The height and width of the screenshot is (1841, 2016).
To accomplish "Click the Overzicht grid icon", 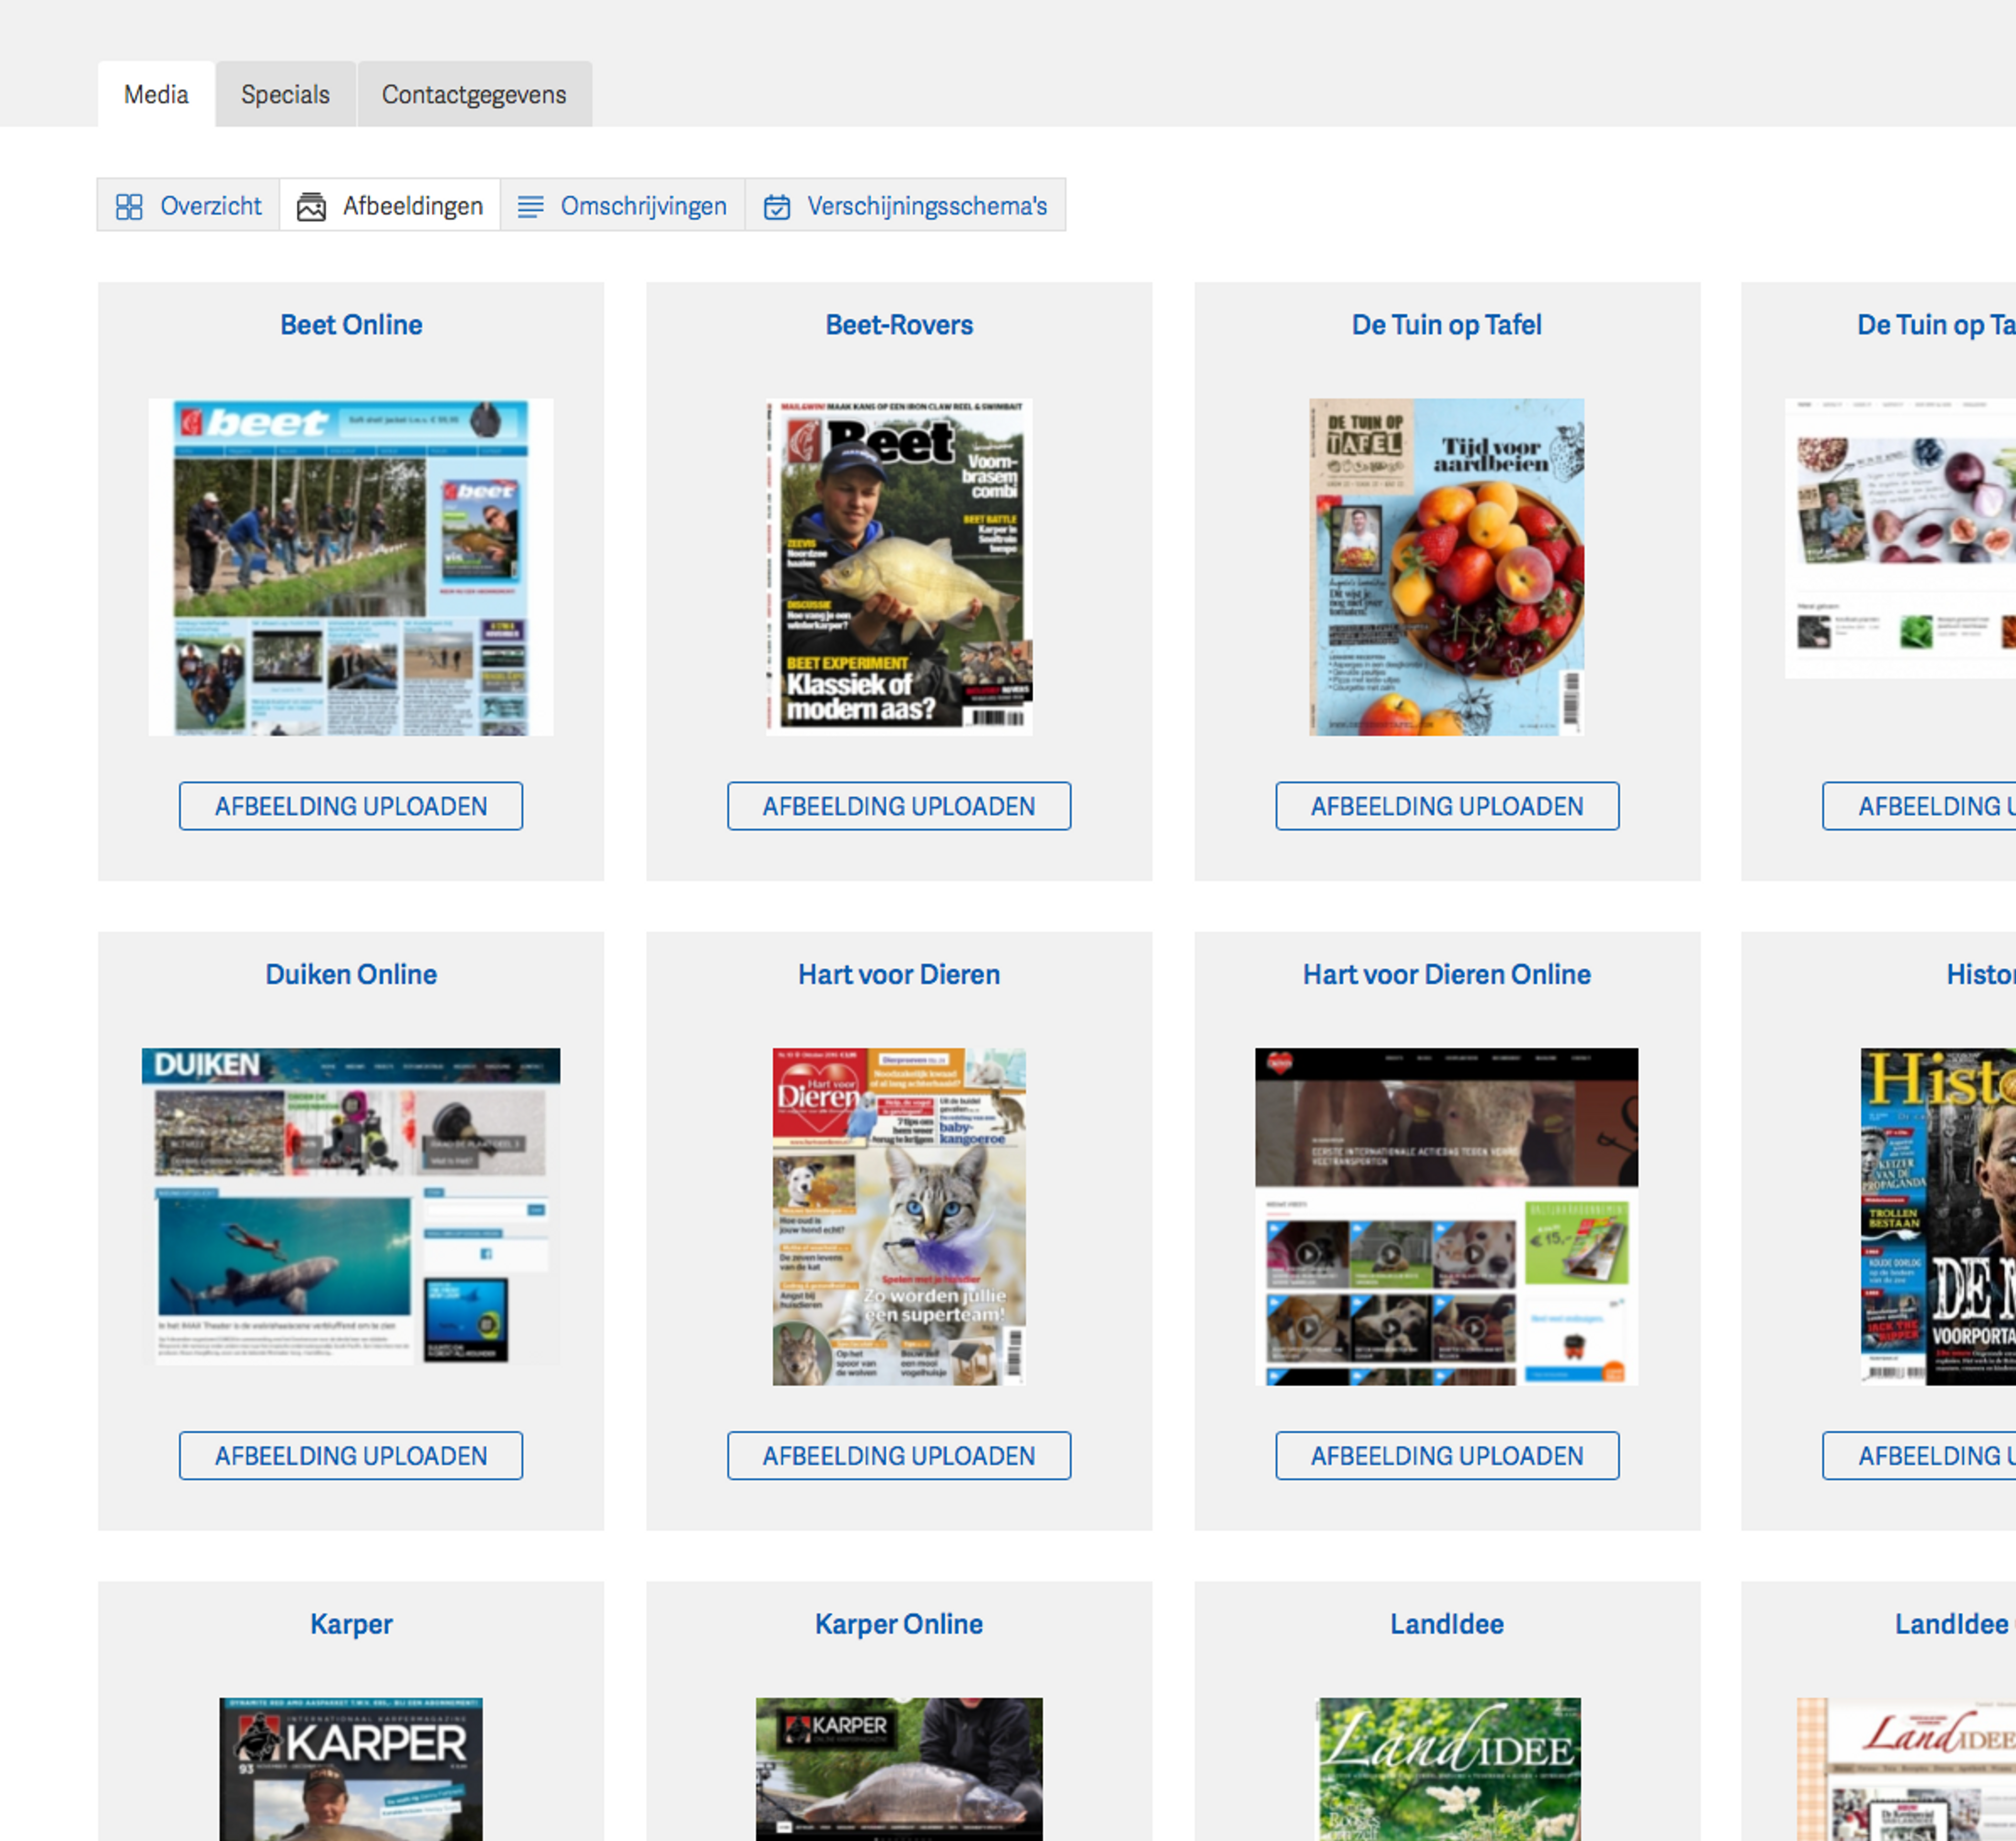I will (129, 207).
